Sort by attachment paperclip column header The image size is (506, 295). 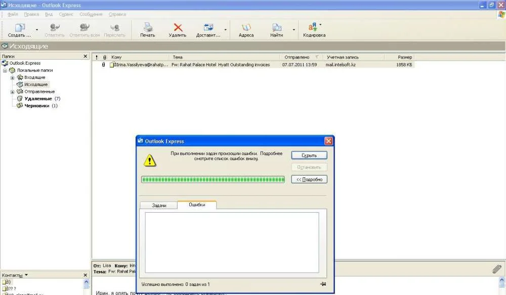[105, 57]
